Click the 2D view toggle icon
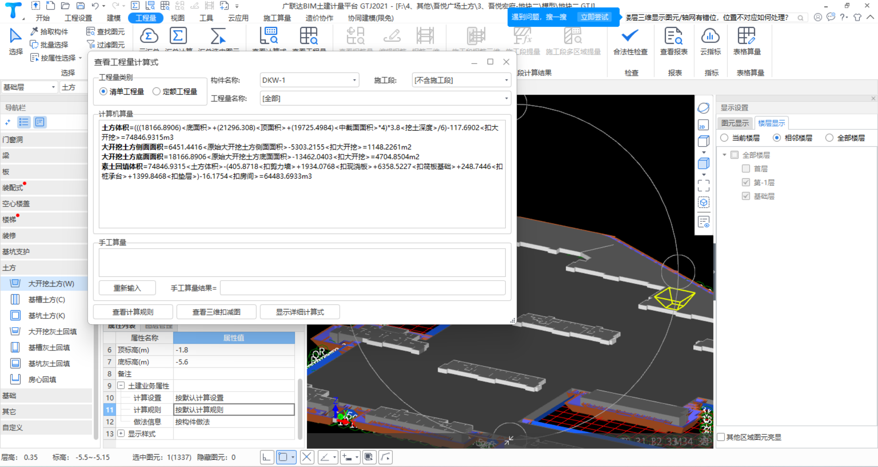878x467 pixels. 703,125
